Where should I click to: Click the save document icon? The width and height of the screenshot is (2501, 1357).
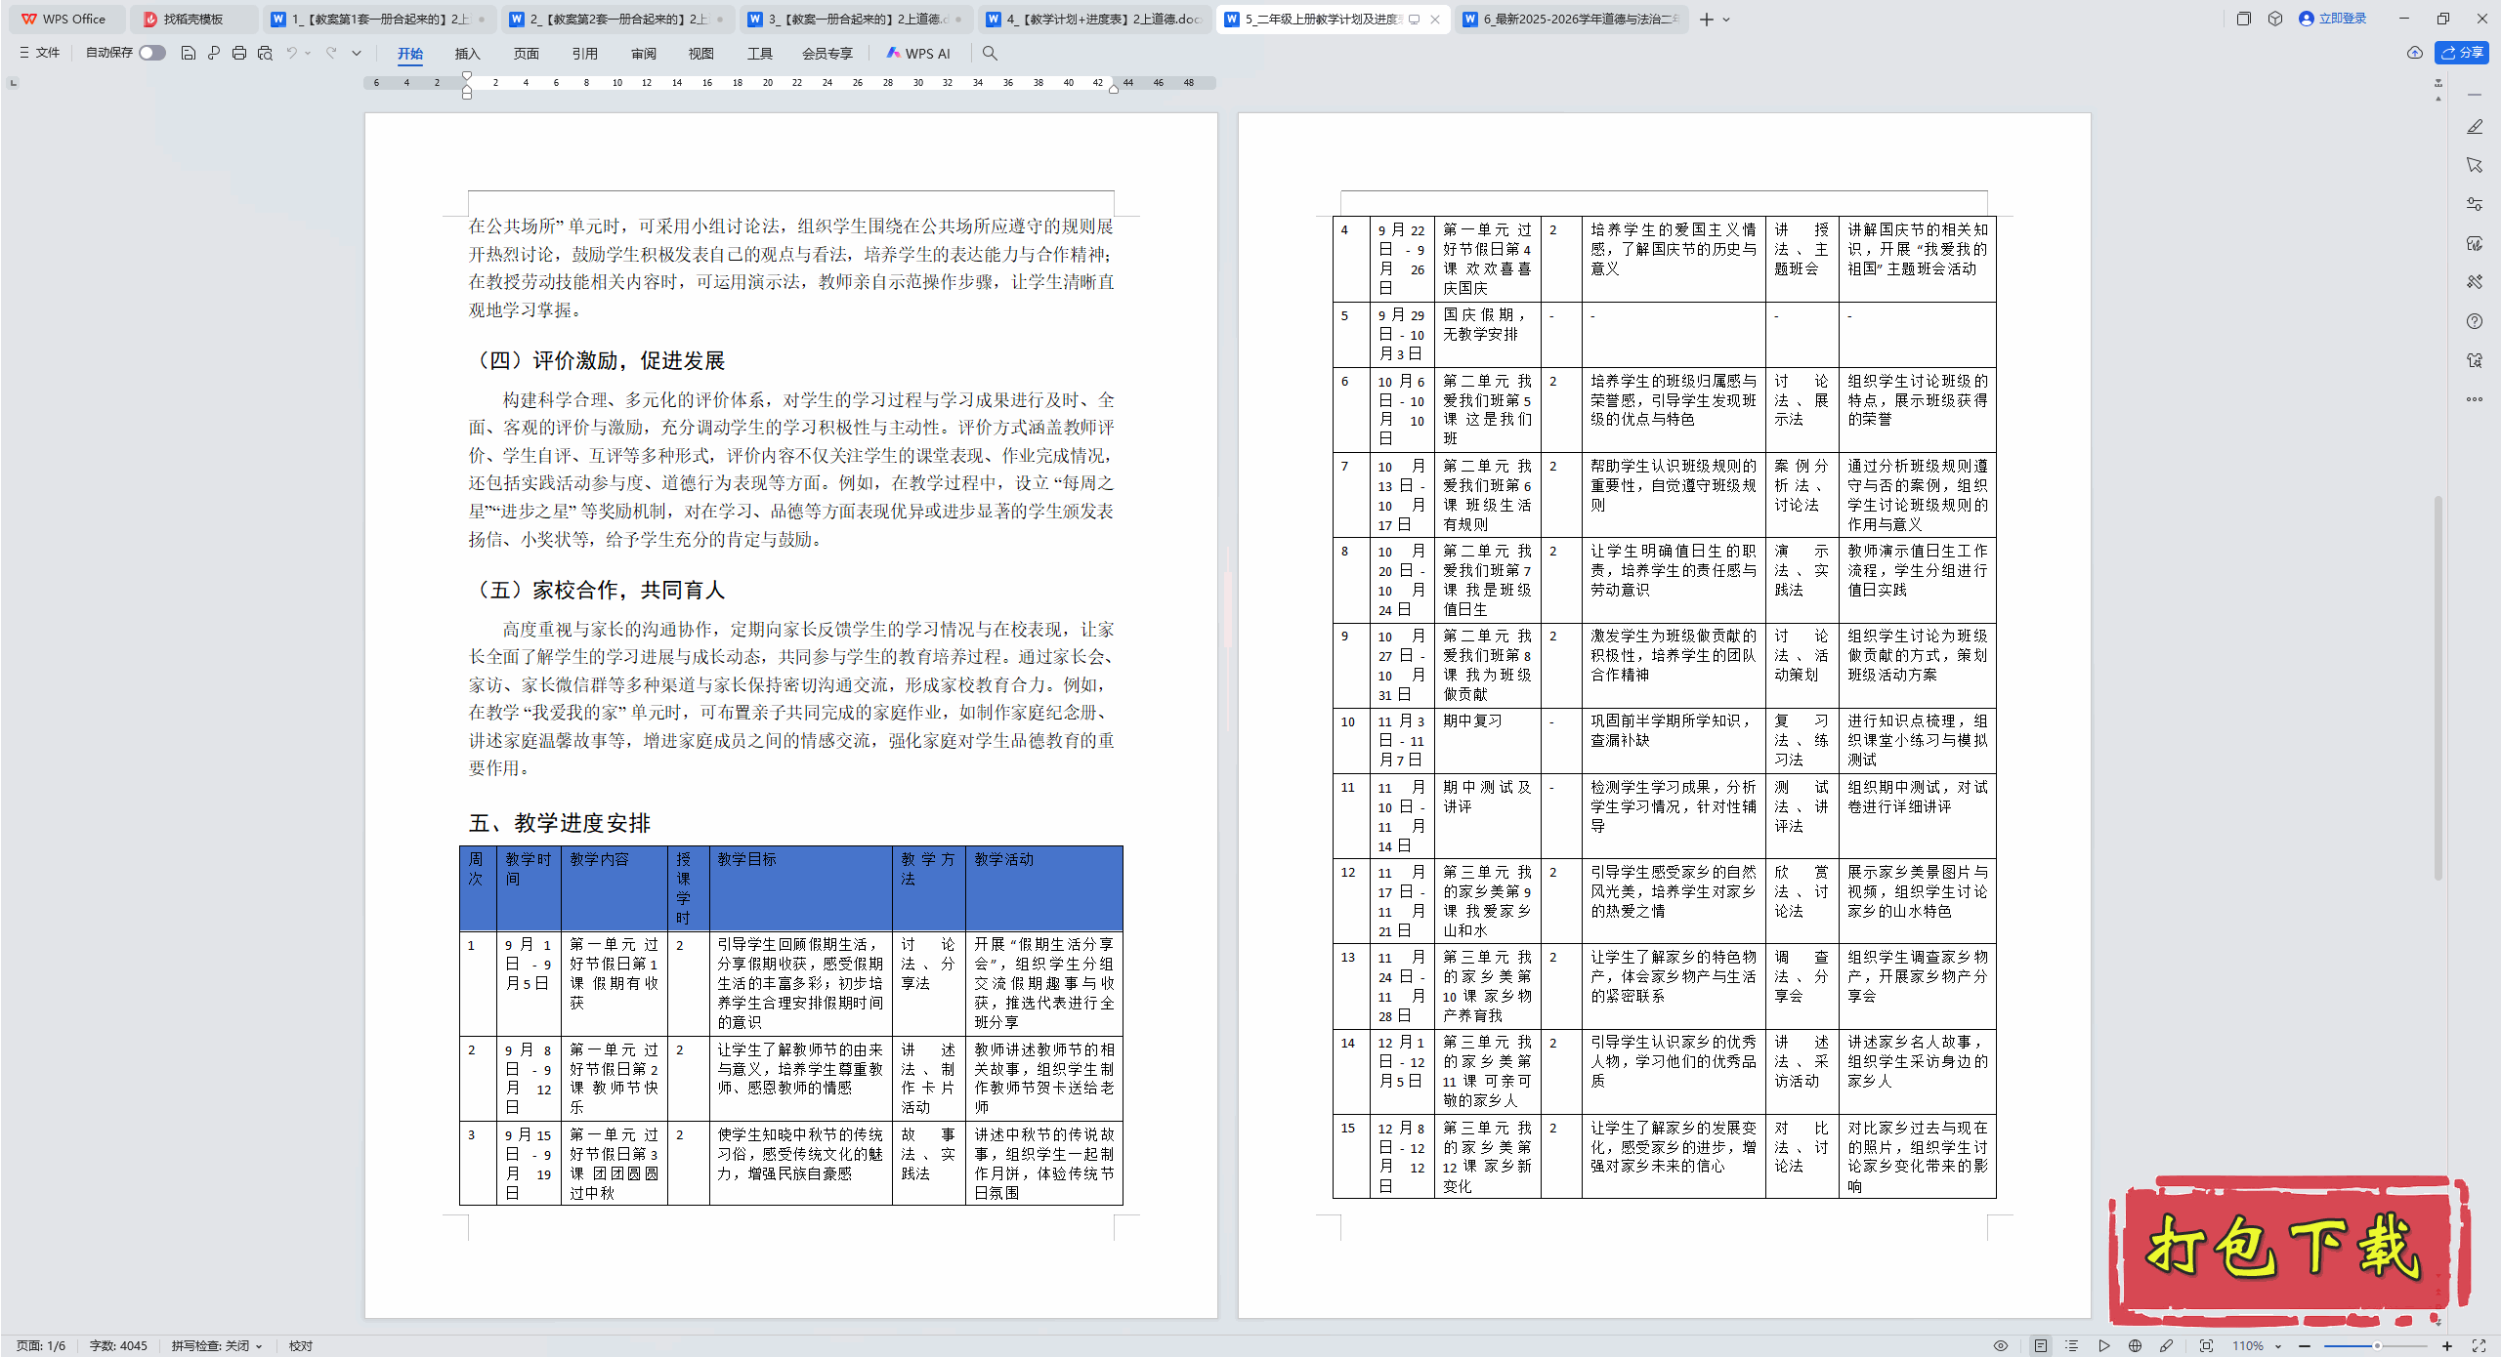(x=189, y=53)
